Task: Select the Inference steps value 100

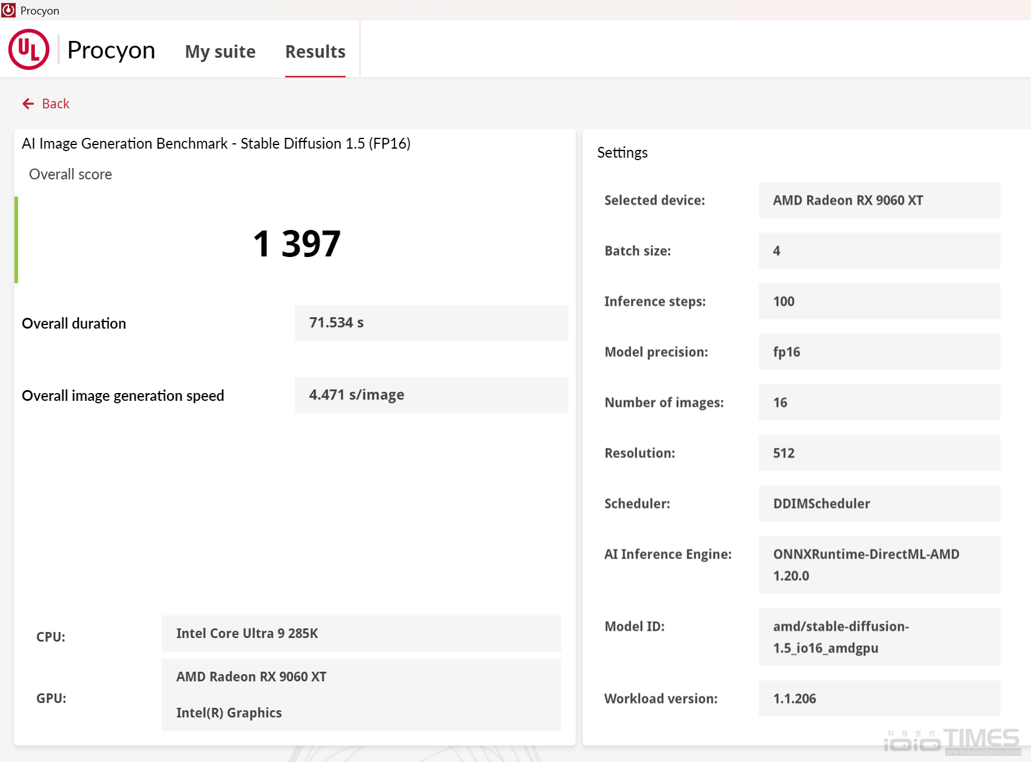Action: point(879,302)
